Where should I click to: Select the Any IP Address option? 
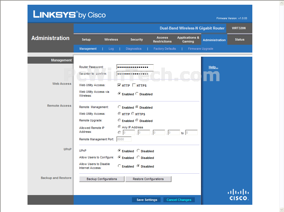tap(119, 127)
